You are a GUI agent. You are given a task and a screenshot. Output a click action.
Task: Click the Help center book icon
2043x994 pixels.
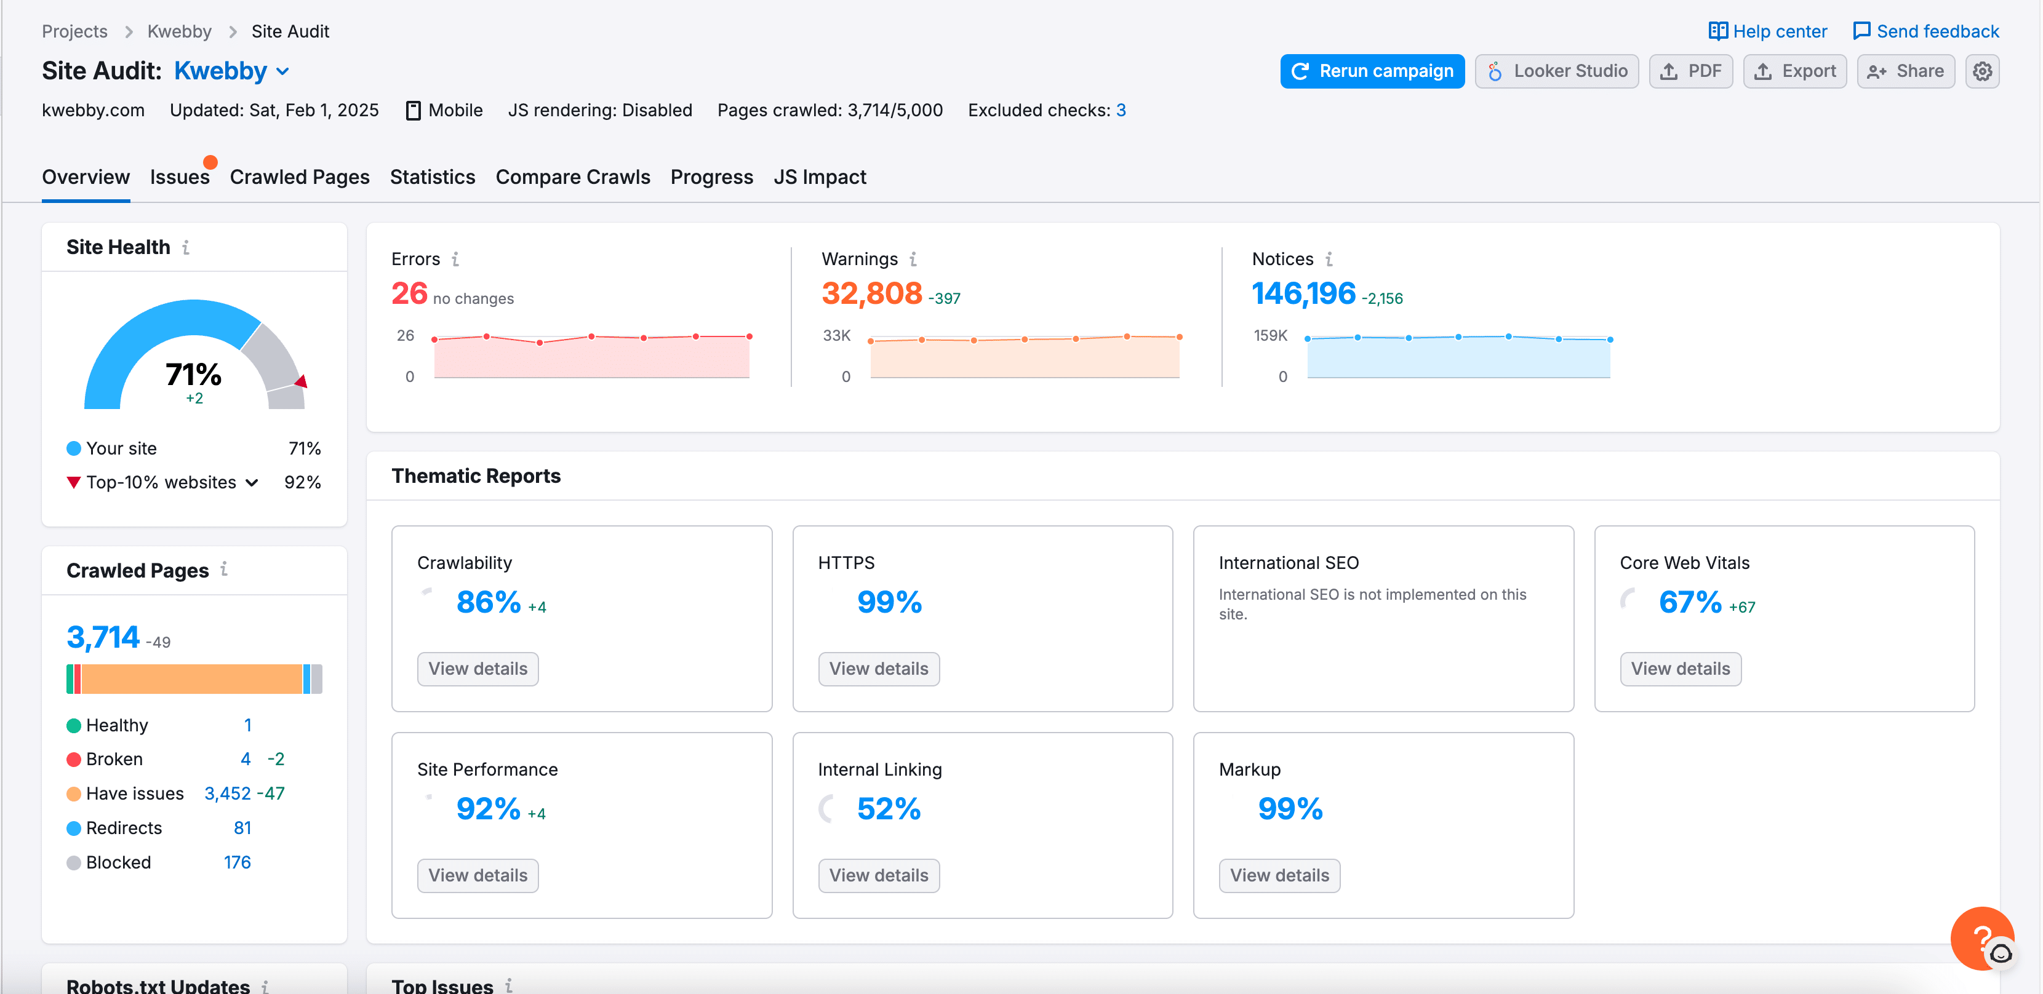pos(1717,31)
